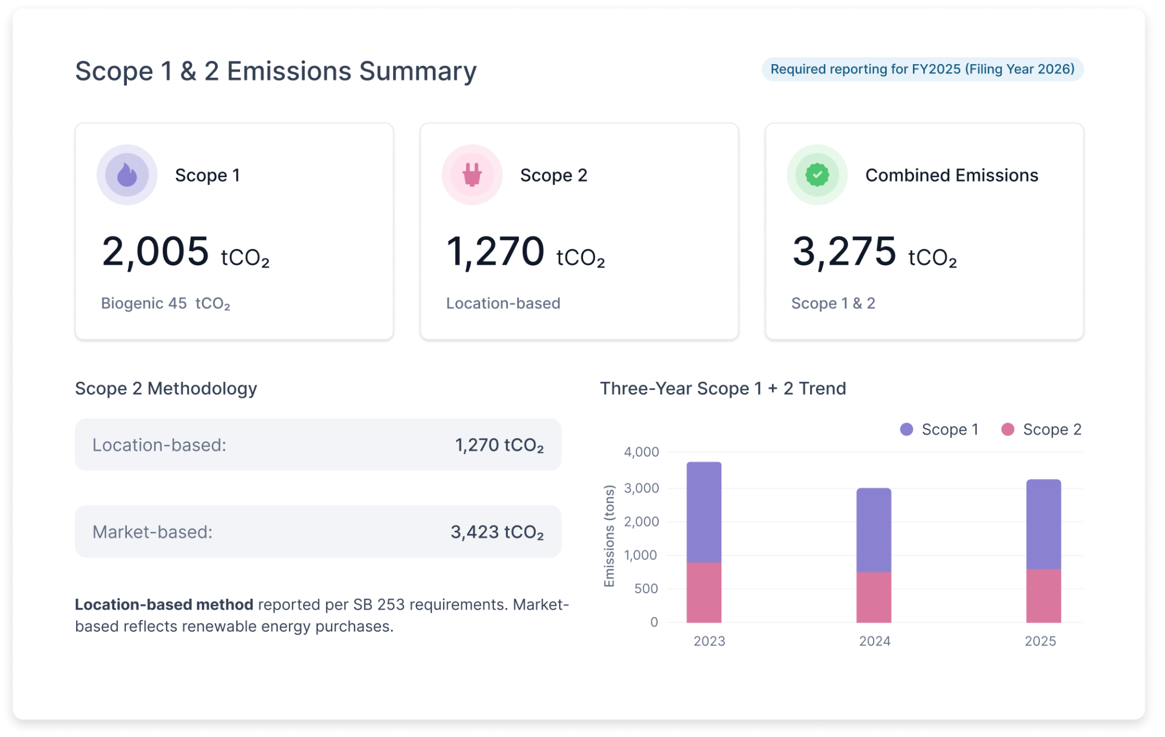The image size is (1165, 737).
Task: Click the 2025 Scope 2 pink bar
Action: pyautogui.click(x=1043, y=595)
